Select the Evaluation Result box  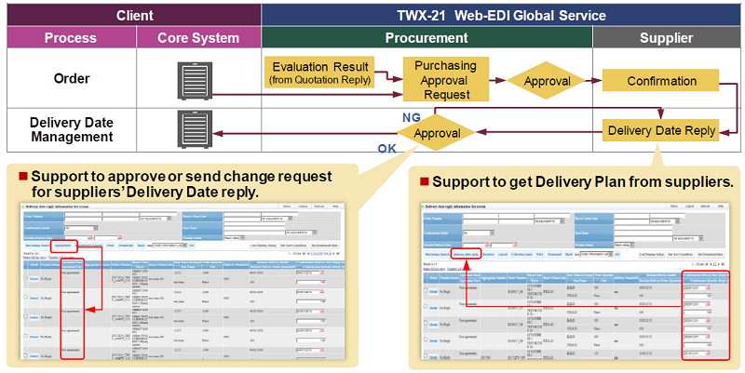click(320, 73)
